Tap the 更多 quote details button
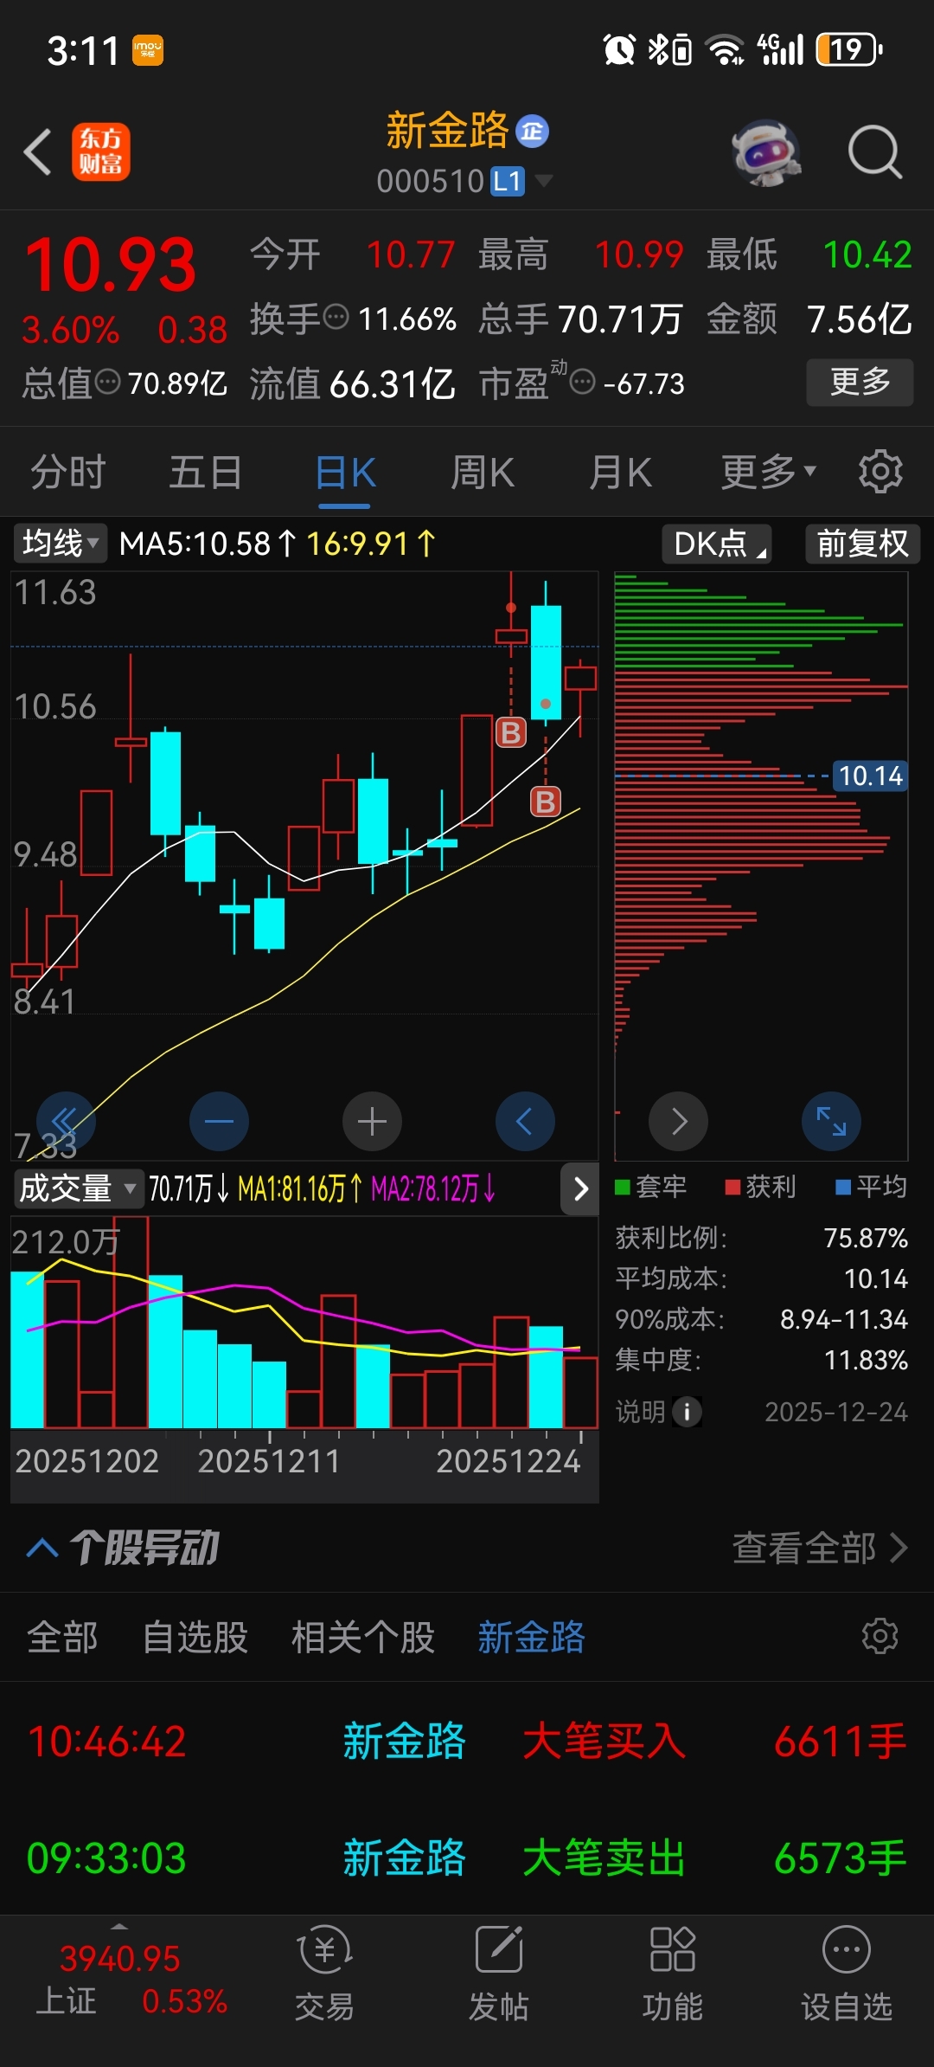This screenshot has height=2067, width=934. [860, 382]
